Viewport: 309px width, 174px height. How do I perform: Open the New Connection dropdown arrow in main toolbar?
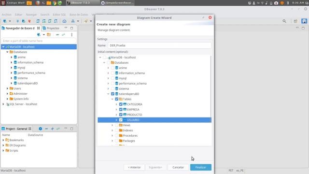point(10,21)
